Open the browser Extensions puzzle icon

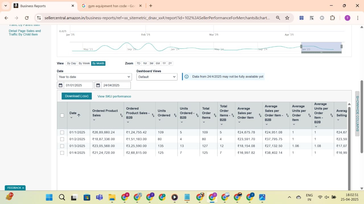pyautogui.click(x=332, y=18)
